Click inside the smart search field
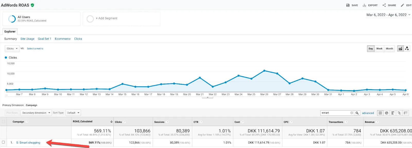 335,113
